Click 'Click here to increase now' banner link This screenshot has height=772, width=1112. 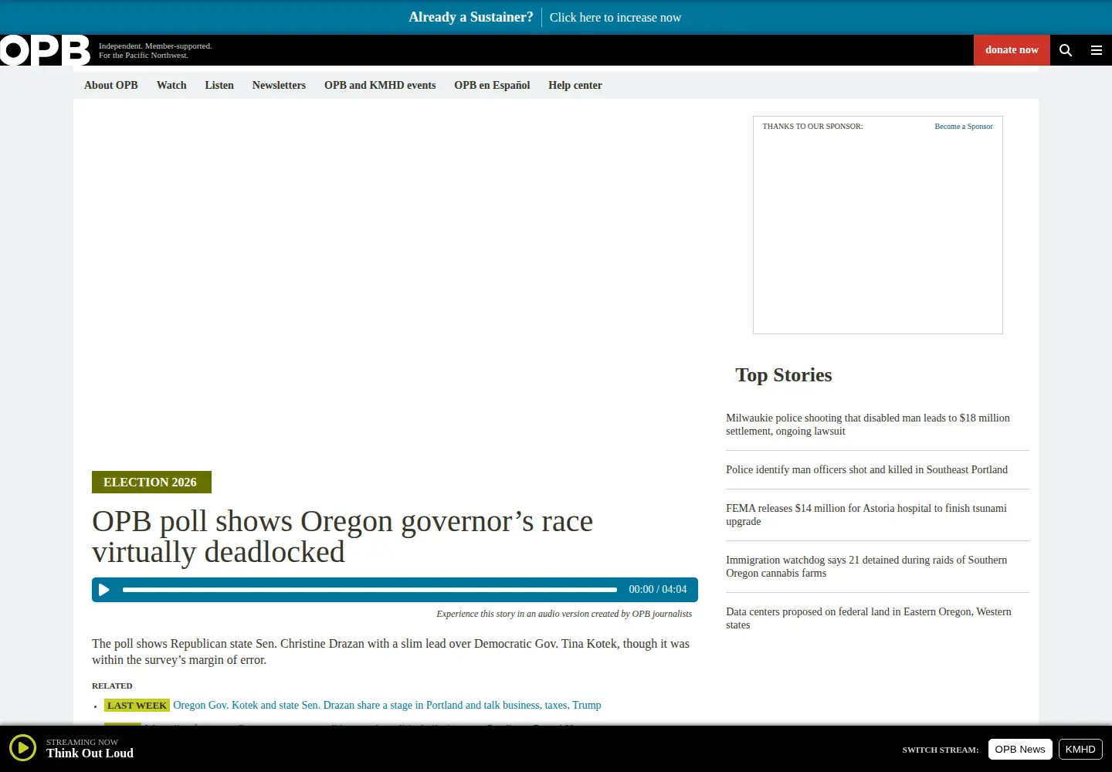[x=615, y=17]
